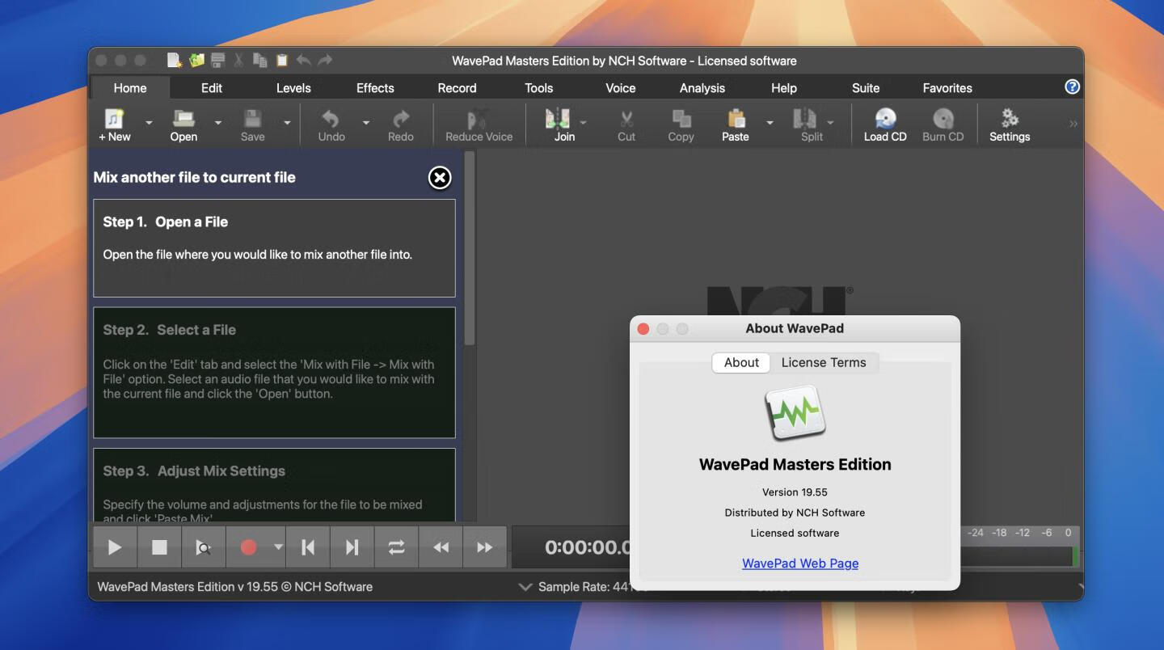Select the Voice tab
The width and height of the screenshot is (1164, 650).
point(621,87)
